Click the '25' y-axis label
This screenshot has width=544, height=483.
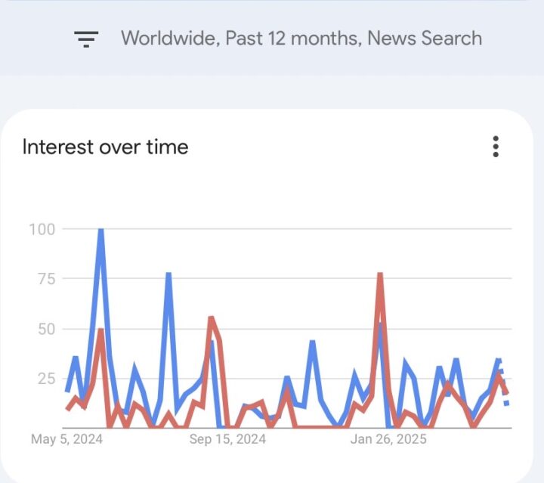point(48,378)
